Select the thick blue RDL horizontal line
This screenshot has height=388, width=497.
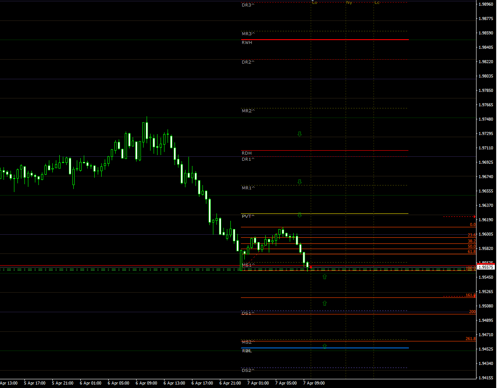point(325,348)
